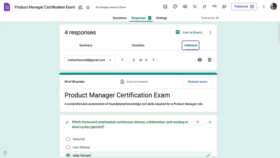Open the customize theme palette icon
Screen dimensions: 280x158
pos(175,7)
